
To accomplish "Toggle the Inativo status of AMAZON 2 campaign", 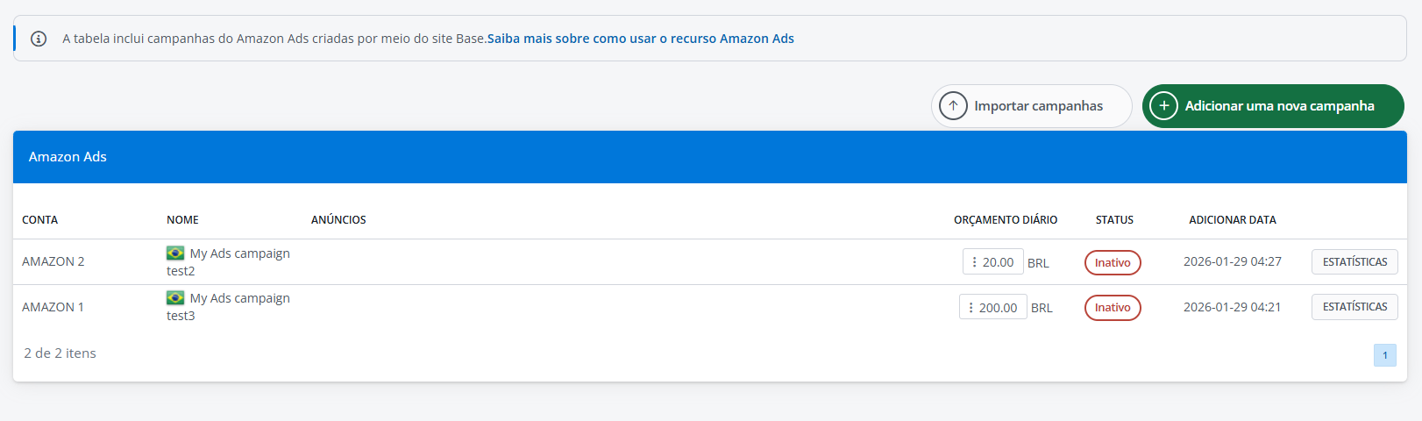I will pyautogui.click(x=1113, y=262).
